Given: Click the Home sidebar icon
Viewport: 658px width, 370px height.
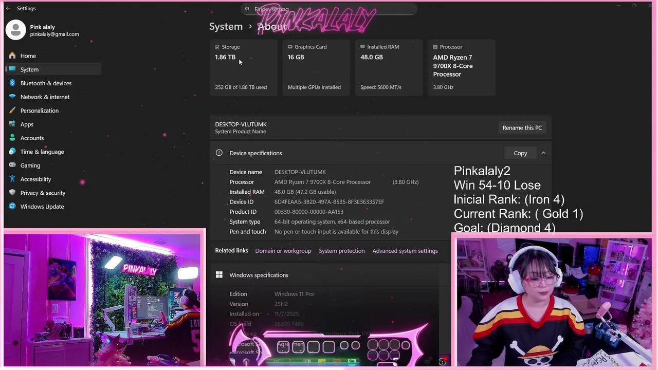Looking at the screenshot, I should (x=12, y=55).
